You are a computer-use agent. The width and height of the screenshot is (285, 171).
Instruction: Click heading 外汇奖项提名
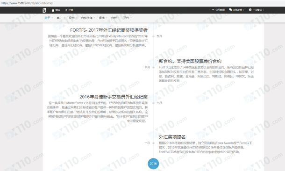point(172,137)
